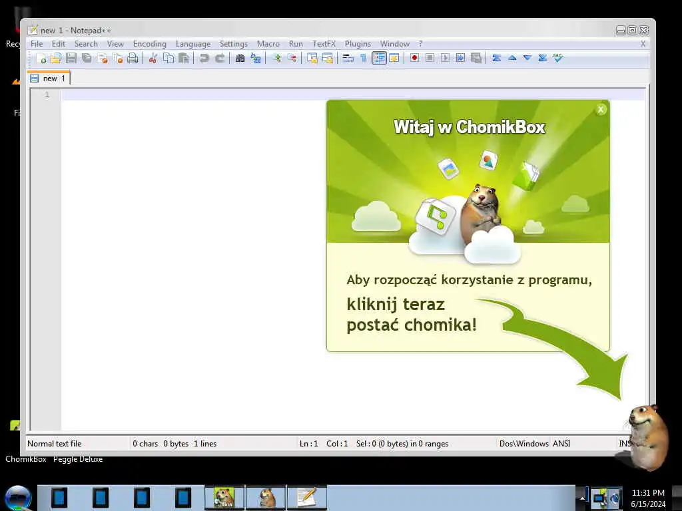Screen dimensions: 682x511
Task: Open the ? help menu
Action: point(420,44)
